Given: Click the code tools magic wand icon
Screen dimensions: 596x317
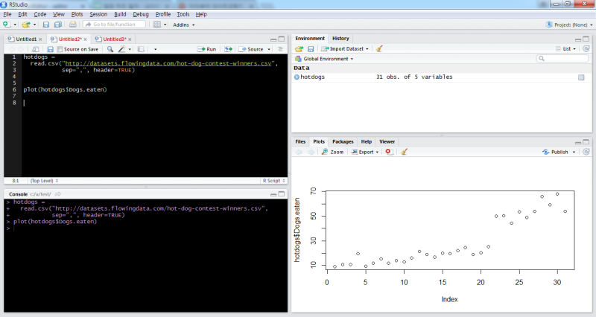Looking at the screenshot, I should (x=122, y=49).
